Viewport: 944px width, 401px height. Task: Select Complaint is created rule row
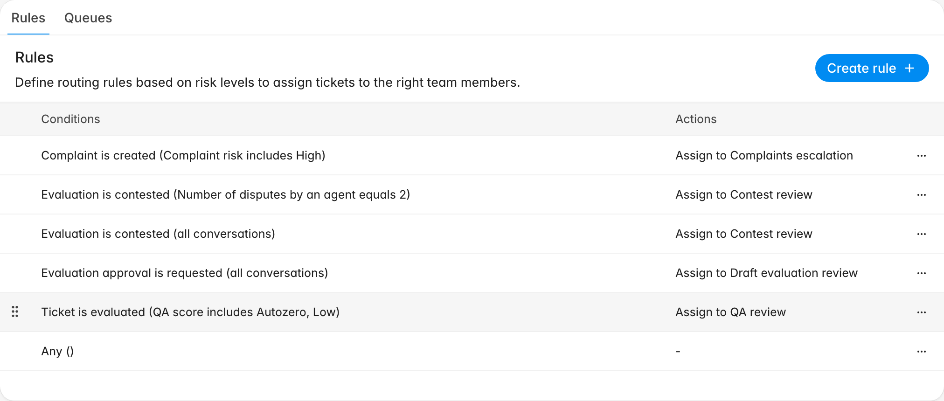pos(472,156)
